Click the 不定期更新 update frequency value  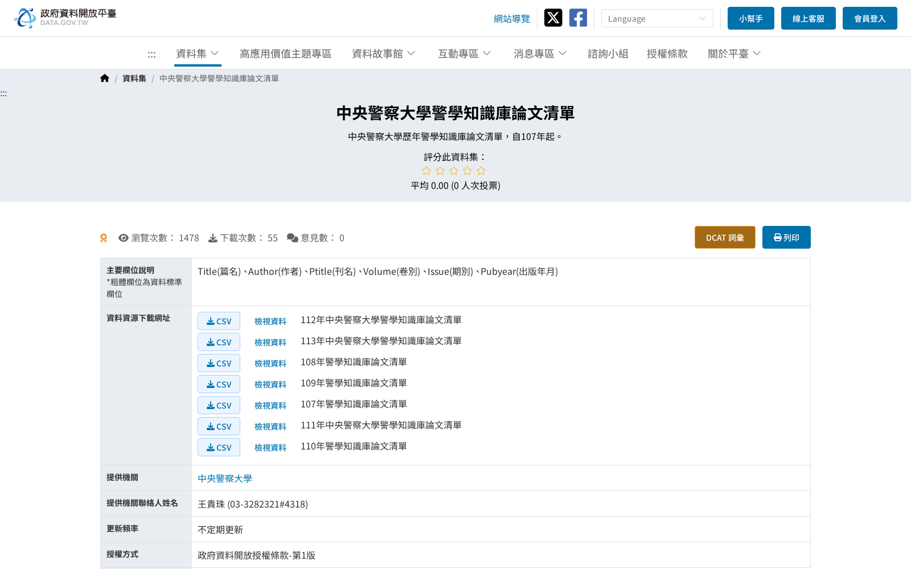coord(220,530)
